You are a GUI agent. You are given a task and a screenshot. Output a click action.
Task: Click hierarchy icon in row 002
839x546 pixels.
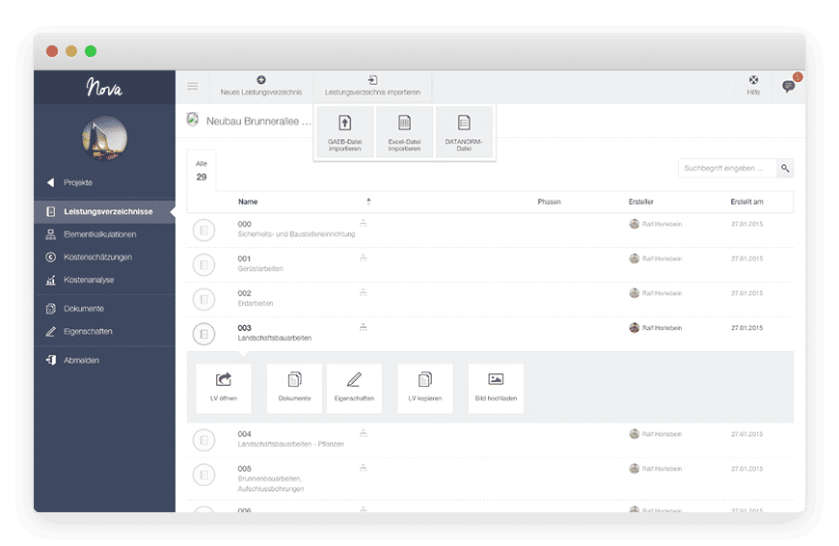(364, 293)
